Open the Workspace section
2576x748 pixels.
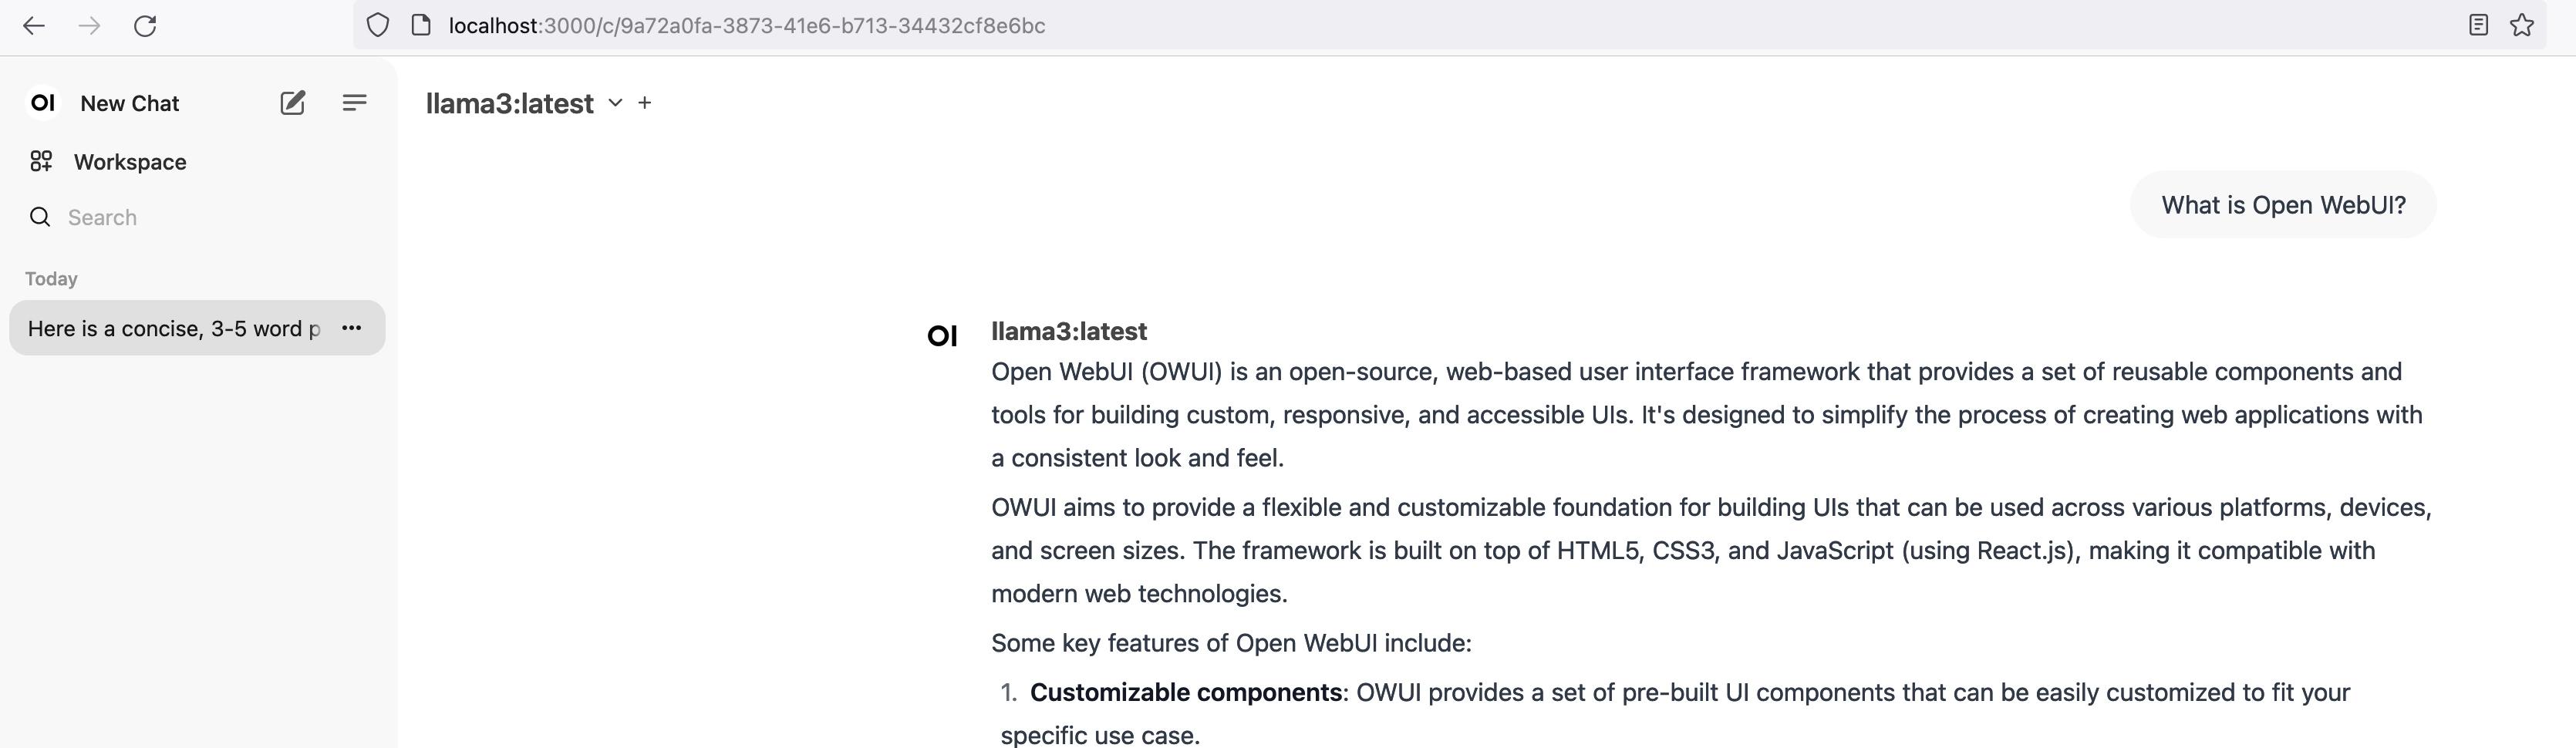coord(129,162)
